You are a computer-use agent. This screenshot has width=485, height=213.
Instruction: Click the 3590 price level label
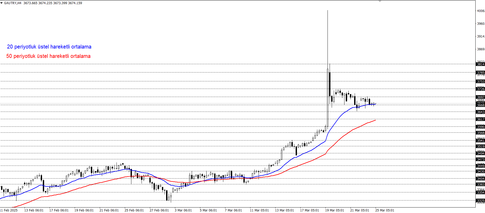(x=481, y=127)
